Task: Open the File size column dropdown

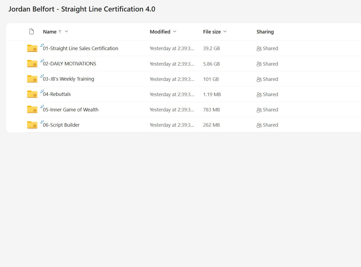Action: tap(225, 32)
